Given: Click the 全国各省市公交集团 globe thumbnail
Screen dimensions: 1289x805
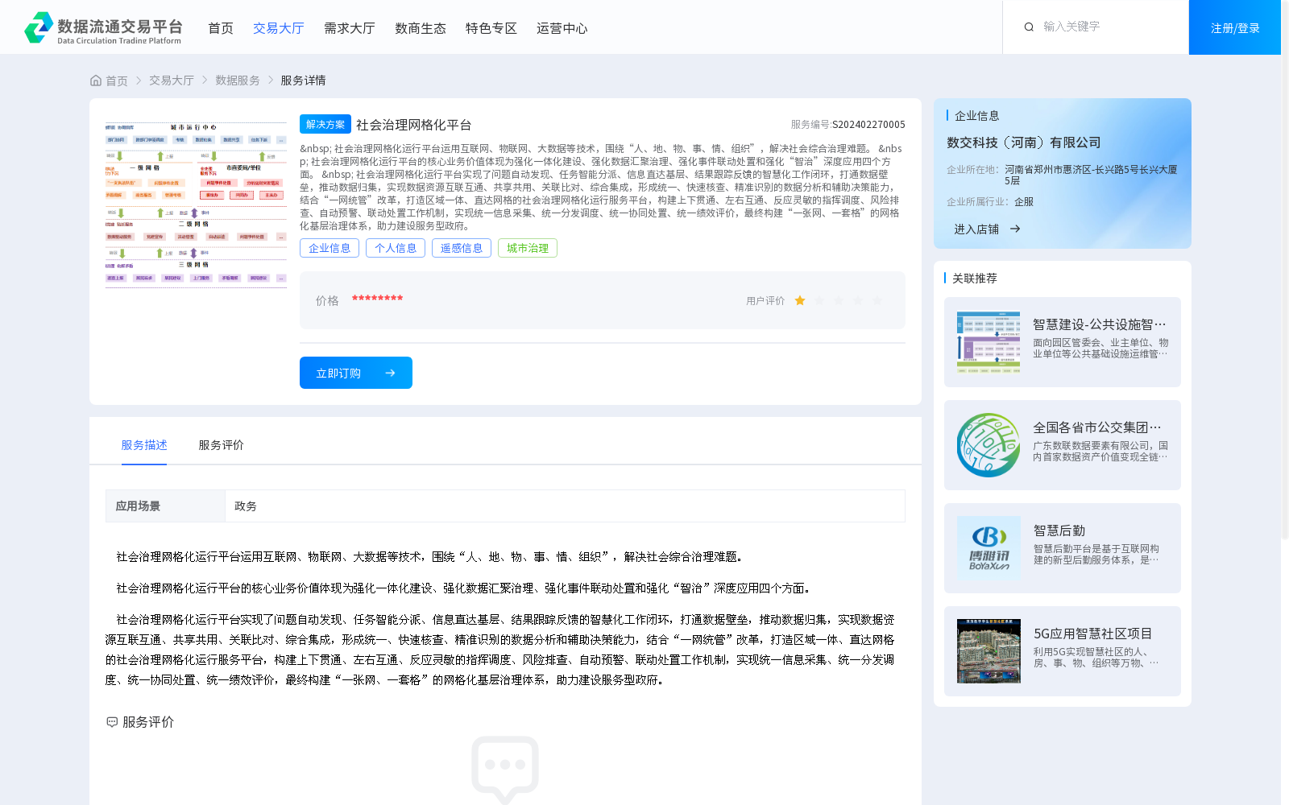Looking at the screenshot, I should tap(989, 445).
